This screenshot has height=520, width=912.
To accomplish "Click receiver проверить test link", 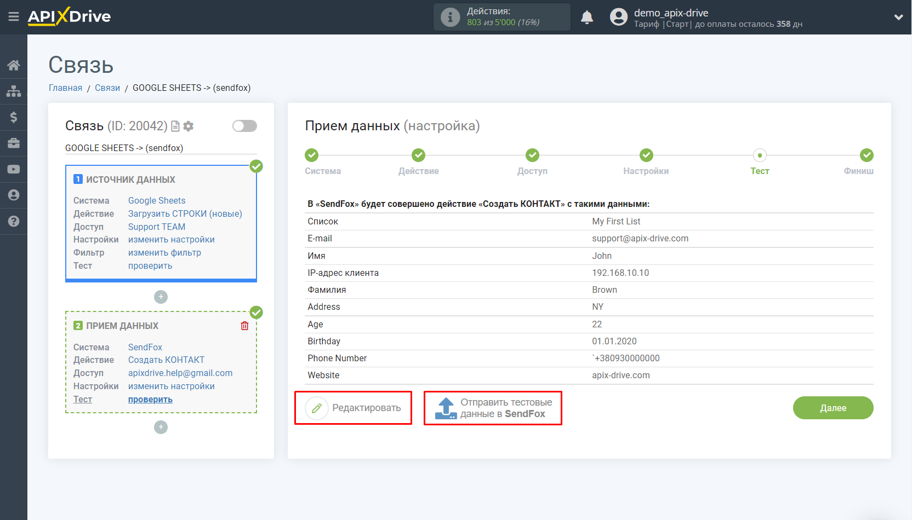I will pyautogui.click(x=150, y=399).
